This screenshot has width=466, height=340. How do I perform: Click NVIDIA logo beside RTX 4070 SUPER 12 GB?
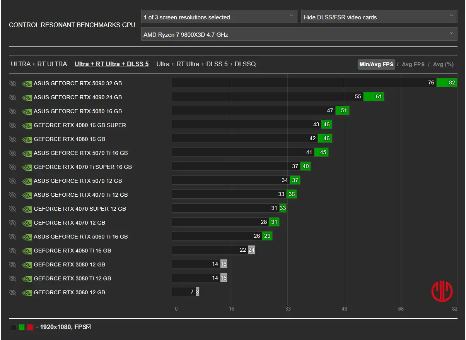tap(27, 209)
